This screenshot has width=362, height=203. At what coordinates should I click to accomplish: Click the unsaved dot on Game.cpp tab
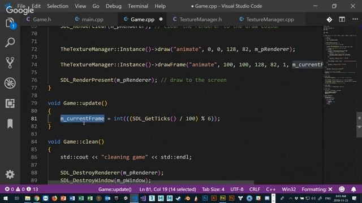(161, 19)
